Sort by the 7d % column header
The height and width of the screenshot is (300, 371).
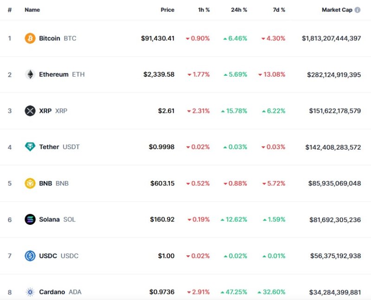tap(277, 10)
